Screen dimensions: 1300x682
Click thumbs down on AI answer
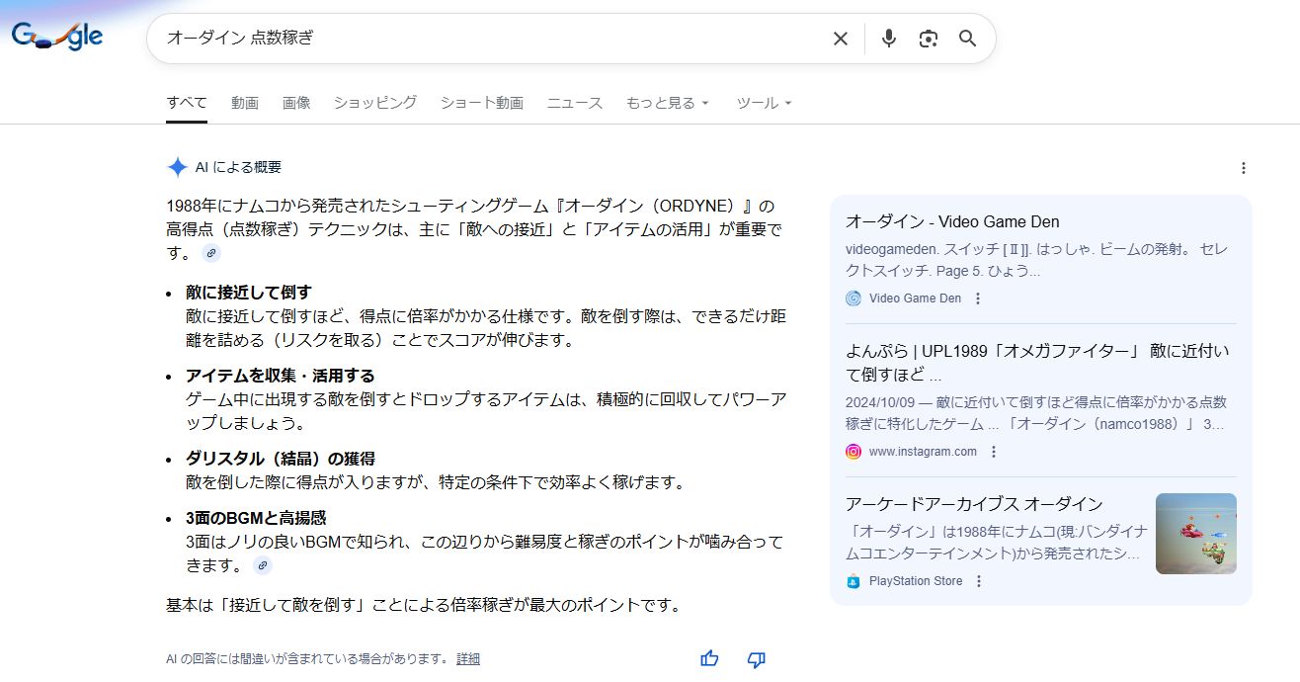tap(757, 658)
